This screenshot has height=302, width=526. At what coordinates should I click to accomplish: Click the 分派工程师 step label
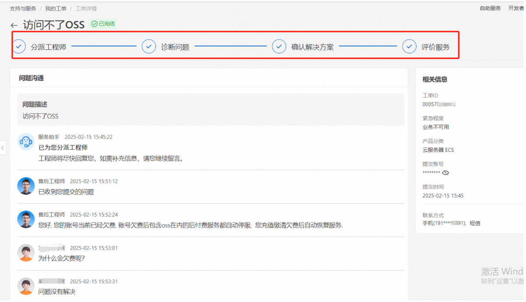(x=49, y=47)
